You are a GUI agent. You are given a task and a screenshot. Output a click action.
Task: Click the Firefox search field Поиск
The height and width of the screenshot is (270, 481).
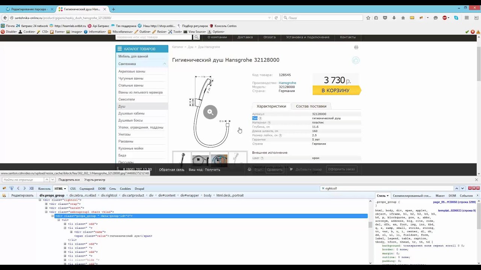[322, 18]
